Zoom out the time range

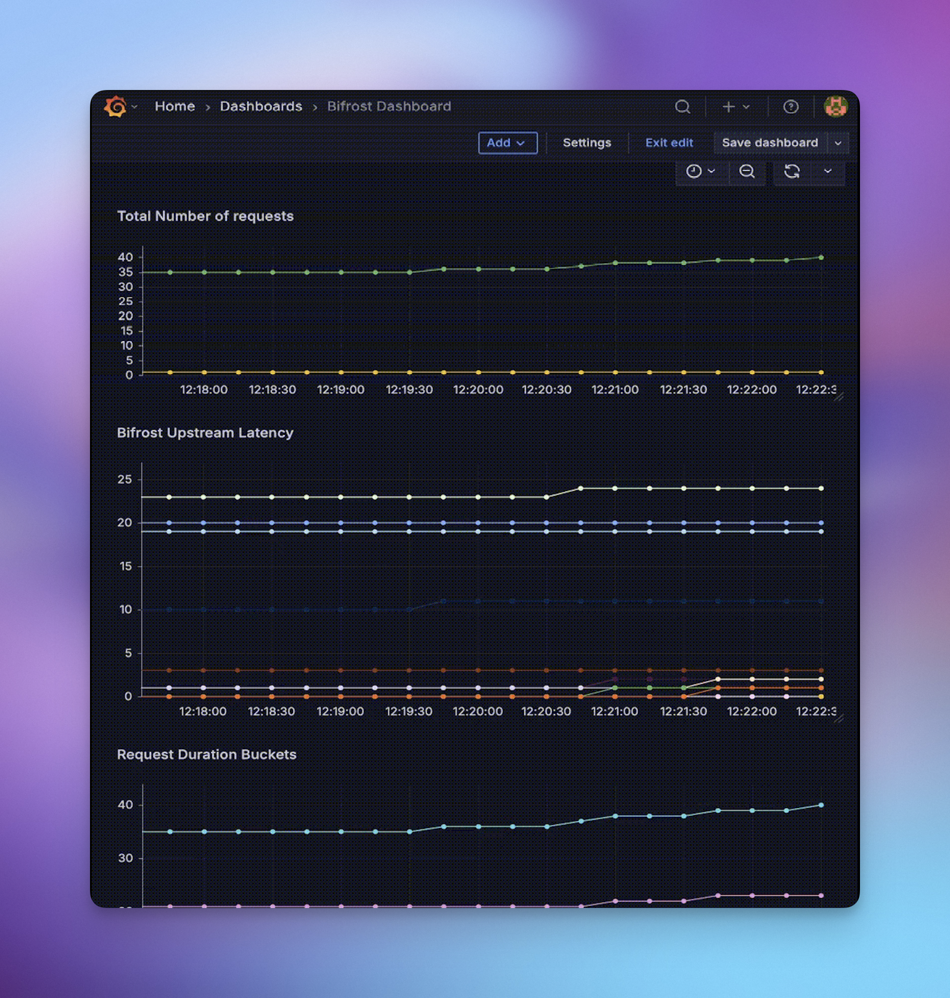[746, 172]
